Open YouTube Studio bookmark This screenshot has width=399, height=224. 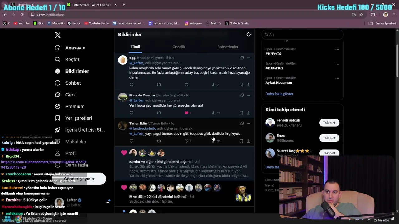coord(97,23)
